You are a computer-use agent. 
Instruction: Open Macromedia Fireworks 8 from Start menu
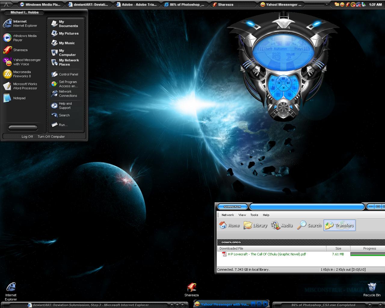(22, 74)
